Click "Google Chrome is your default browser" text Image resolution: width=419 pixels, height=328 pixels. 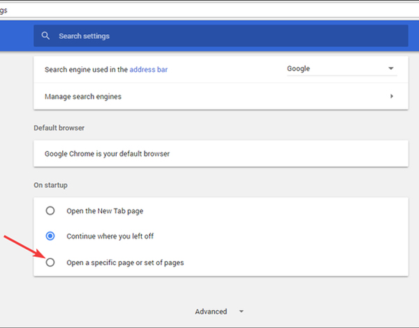pyautogui.click(x=107, y=154)
